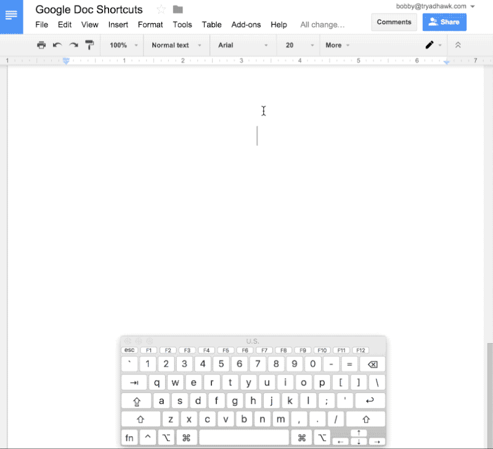Image resolution: width=493 pixels, height=449 pixels.
Task: Click the m key on keyboard
Action: (280, 419)
